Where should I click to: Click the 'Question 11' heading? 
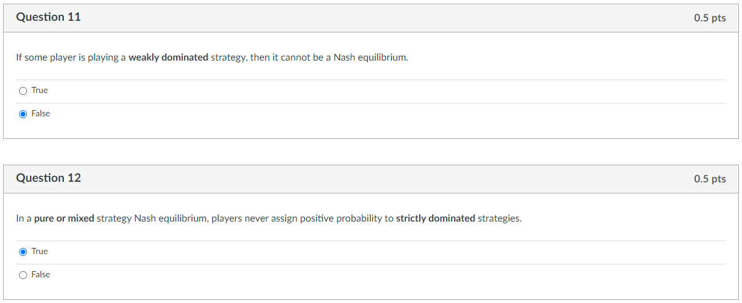(48, 17)
